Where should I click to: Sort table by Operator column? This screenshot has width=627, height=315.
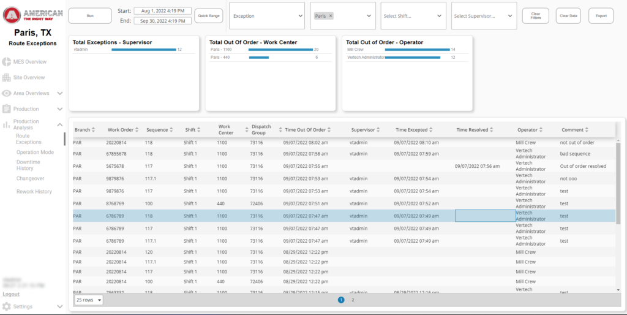tap(541, 130)
